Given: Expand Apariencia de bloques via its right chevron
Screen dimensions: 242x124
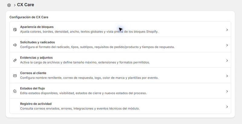Looking at the screenshot, I should tap(227, 30).
